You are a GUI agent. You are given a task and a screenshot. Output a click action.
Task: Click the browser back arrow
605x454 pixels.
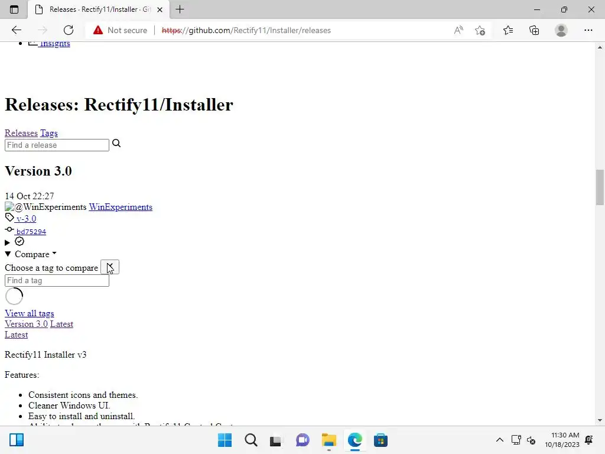pyautogui.click(x=16, y=30)
